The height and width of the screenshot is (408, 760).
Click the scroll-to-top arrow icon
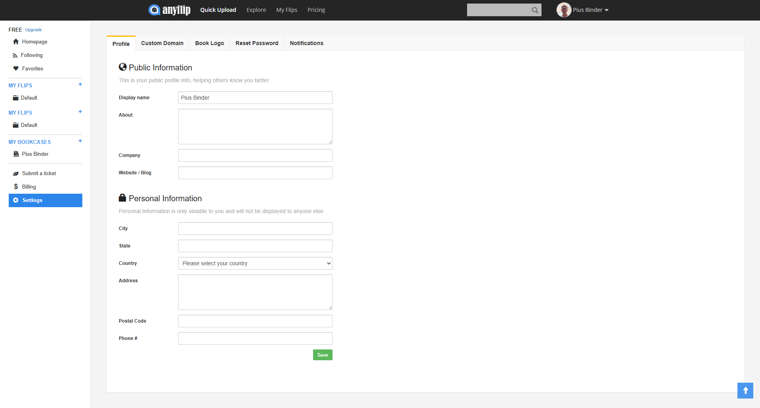click(745, 391)
